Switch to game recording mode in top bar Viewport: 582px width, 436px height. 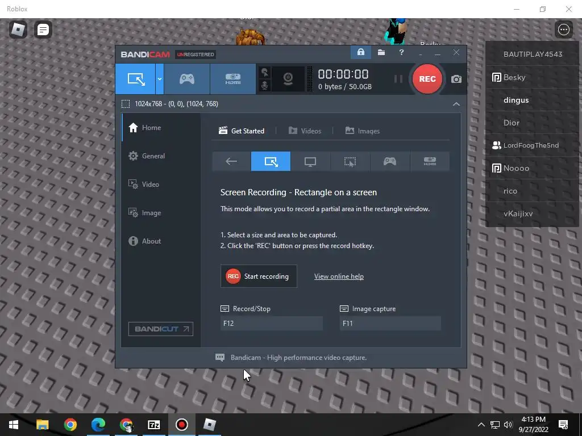point(186,79)
